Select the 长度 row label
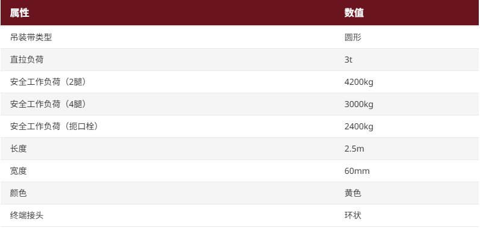Screen dimensions: 480x228 pos(18,149)
